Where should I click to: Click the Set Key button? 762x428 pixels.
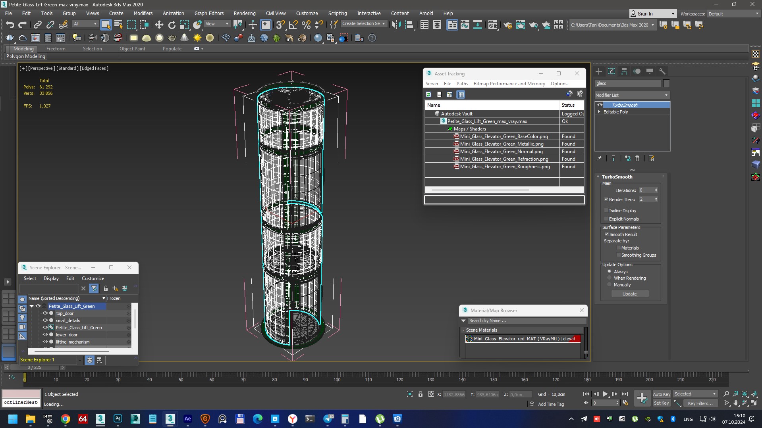[662, 403]
